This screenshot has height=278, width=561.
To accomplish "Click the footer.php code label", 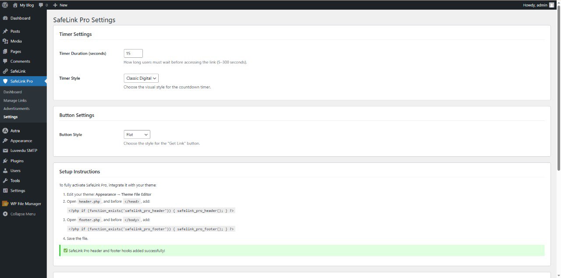I will click(x=89, y=220).
